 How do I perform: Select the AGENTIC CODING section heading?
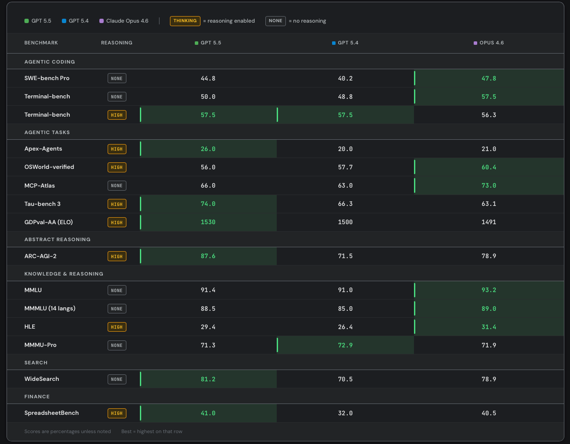pos(50,62)
